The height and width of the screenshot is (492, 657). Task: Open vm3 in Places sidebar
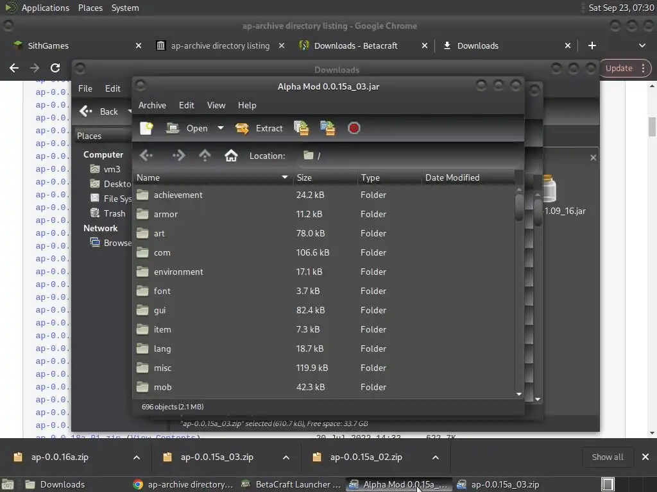(106, 169)
